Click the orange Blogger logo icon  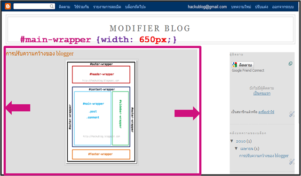click(x=8, y=6)
